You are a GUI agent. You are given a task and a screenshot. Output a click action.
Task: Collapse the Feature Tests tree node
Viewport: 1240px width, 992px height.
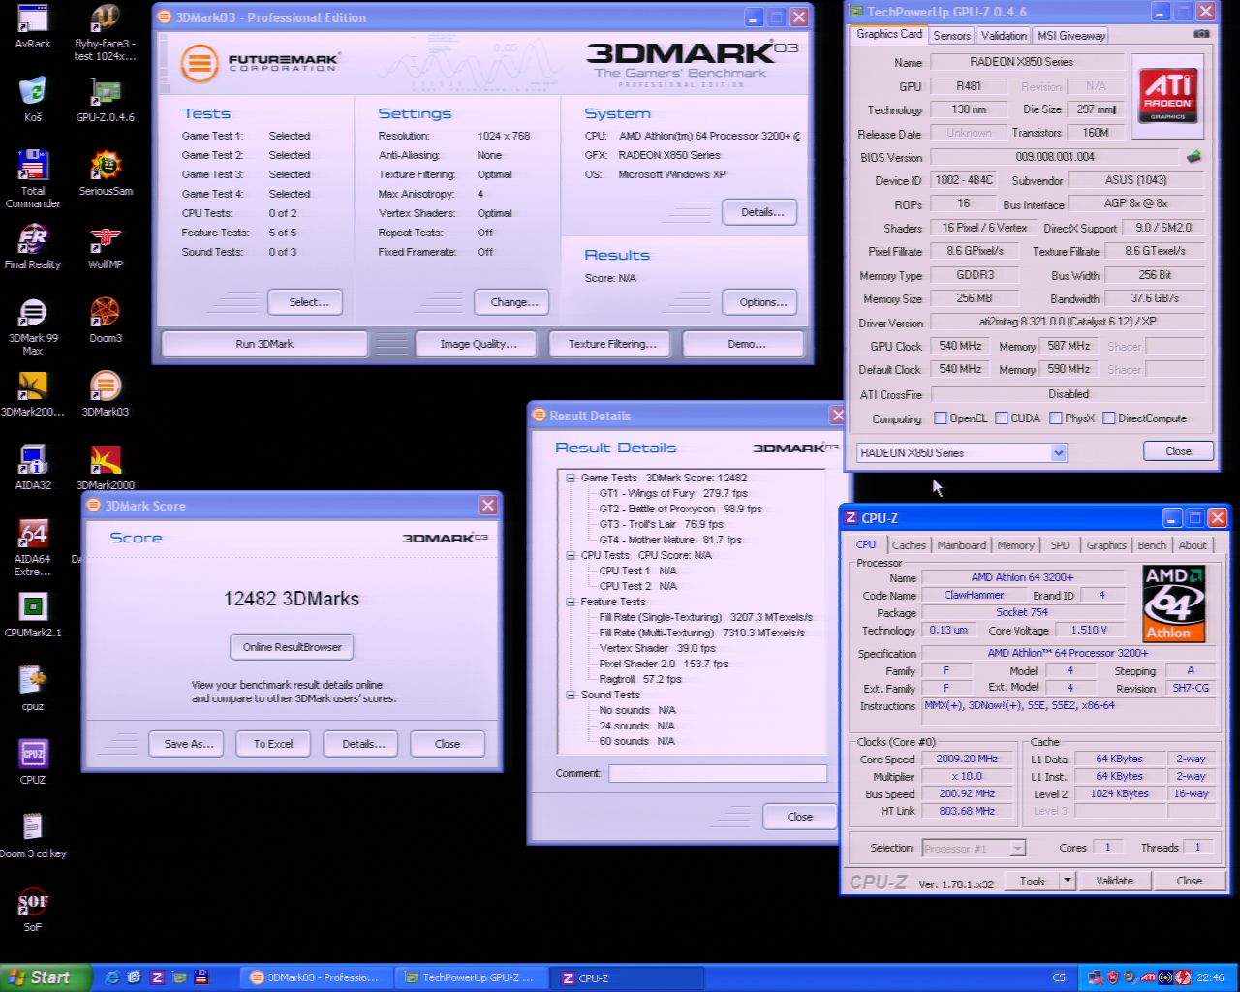[x=571, y=602]
